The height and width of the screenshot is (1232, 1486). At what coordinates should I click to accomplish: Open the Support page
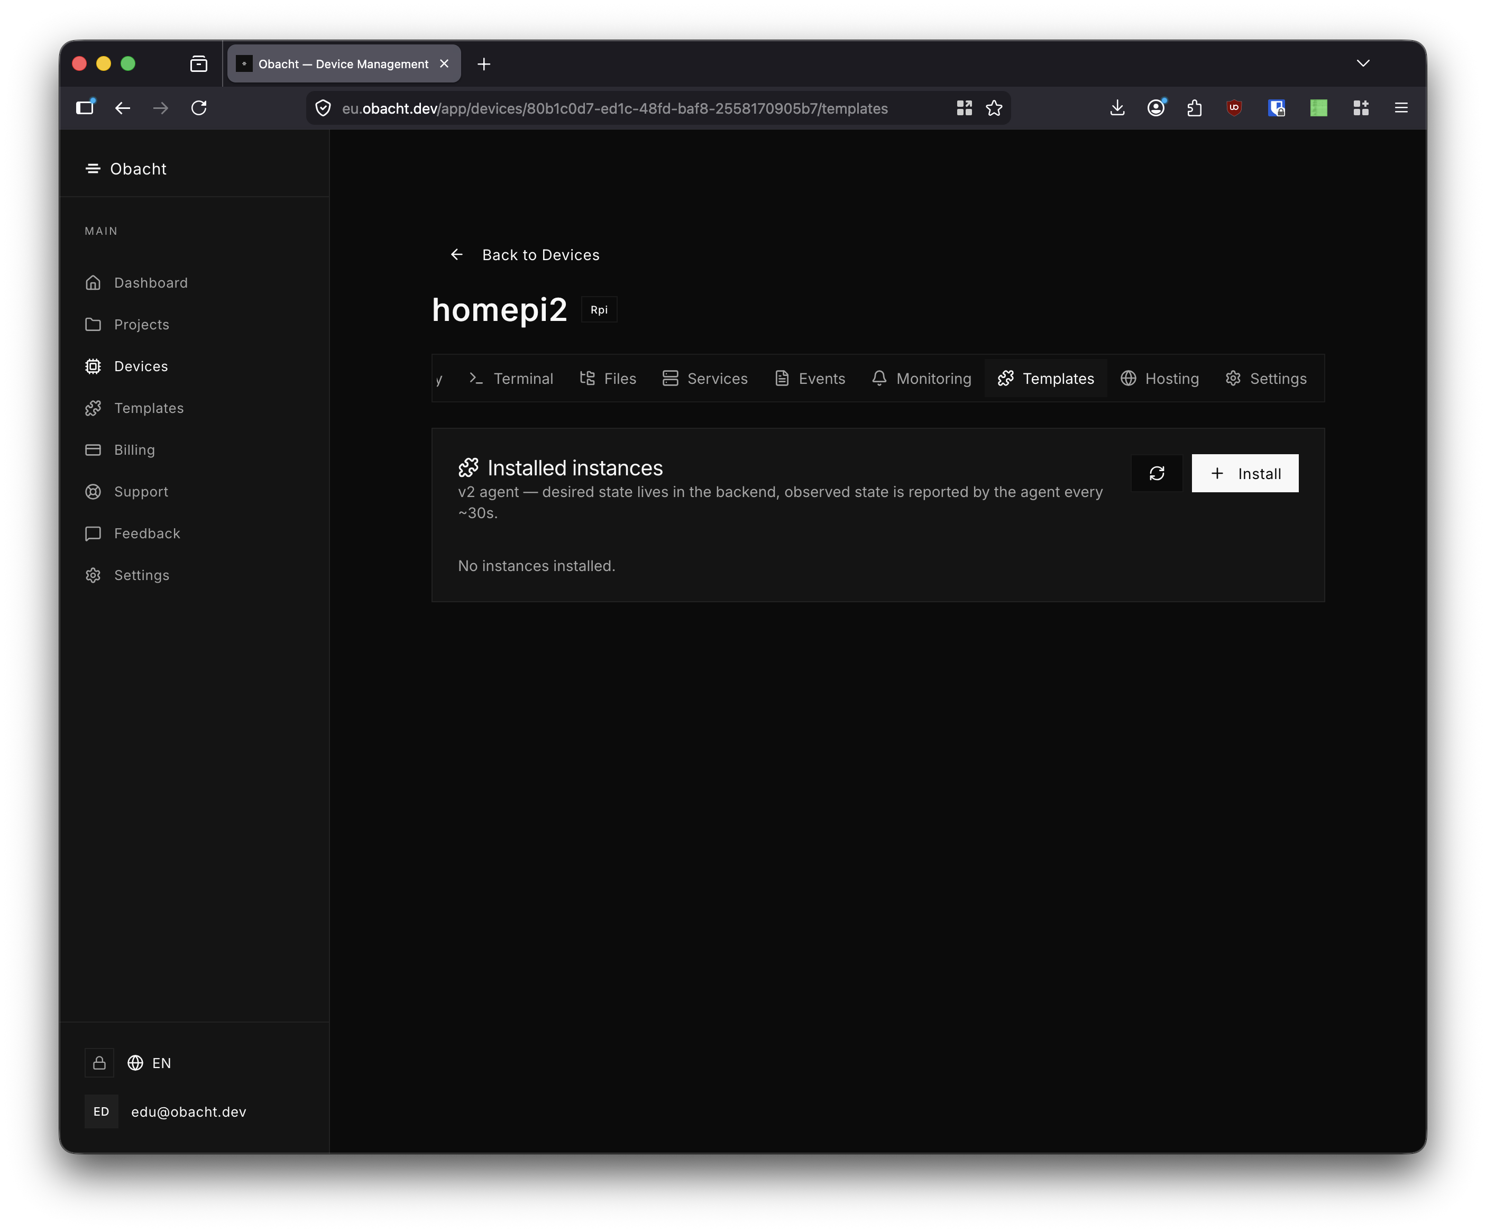click(x=127, y=491)
